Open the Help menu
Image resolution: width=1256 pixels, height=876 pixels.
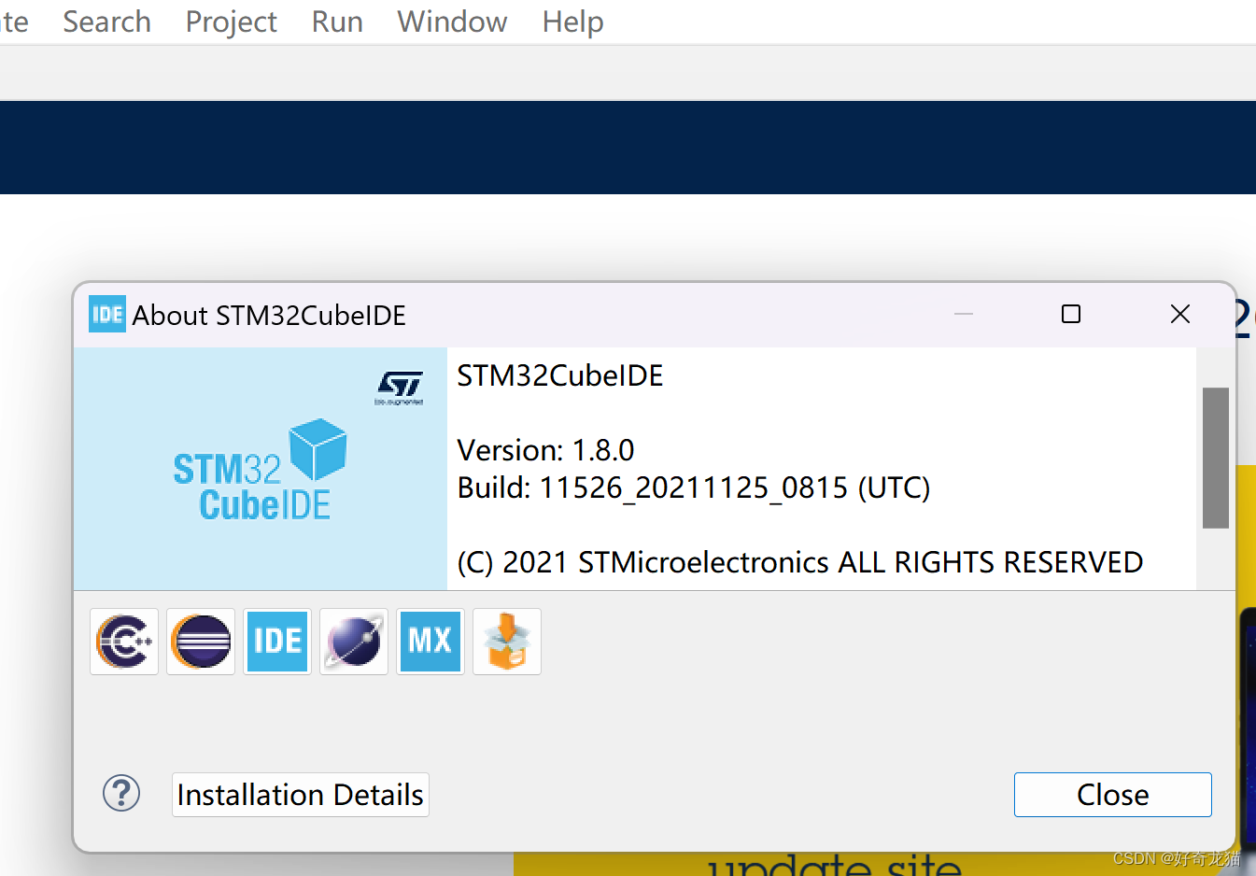click(x=572, y=21)
